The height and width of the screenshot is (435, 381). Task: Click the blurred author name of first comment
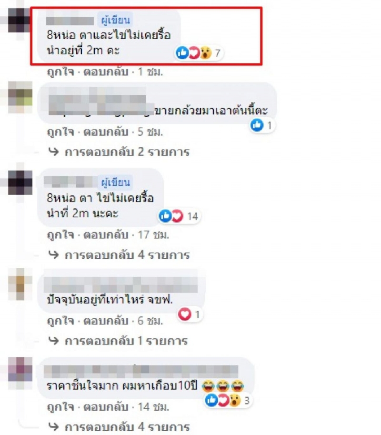coord(70,21)
